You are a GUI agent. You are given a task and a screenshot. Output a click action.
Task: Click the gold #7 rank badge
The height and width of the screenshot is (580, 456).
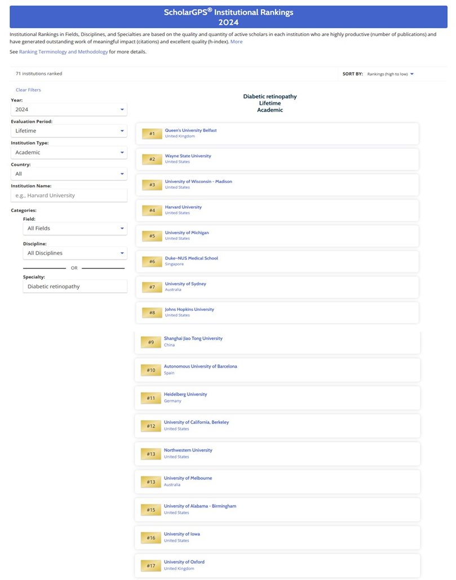pyautogui.click(x=152, y=287)
